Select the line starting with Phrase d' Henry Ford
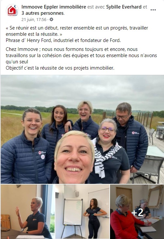The image size is (164, 239). point(63,40)
